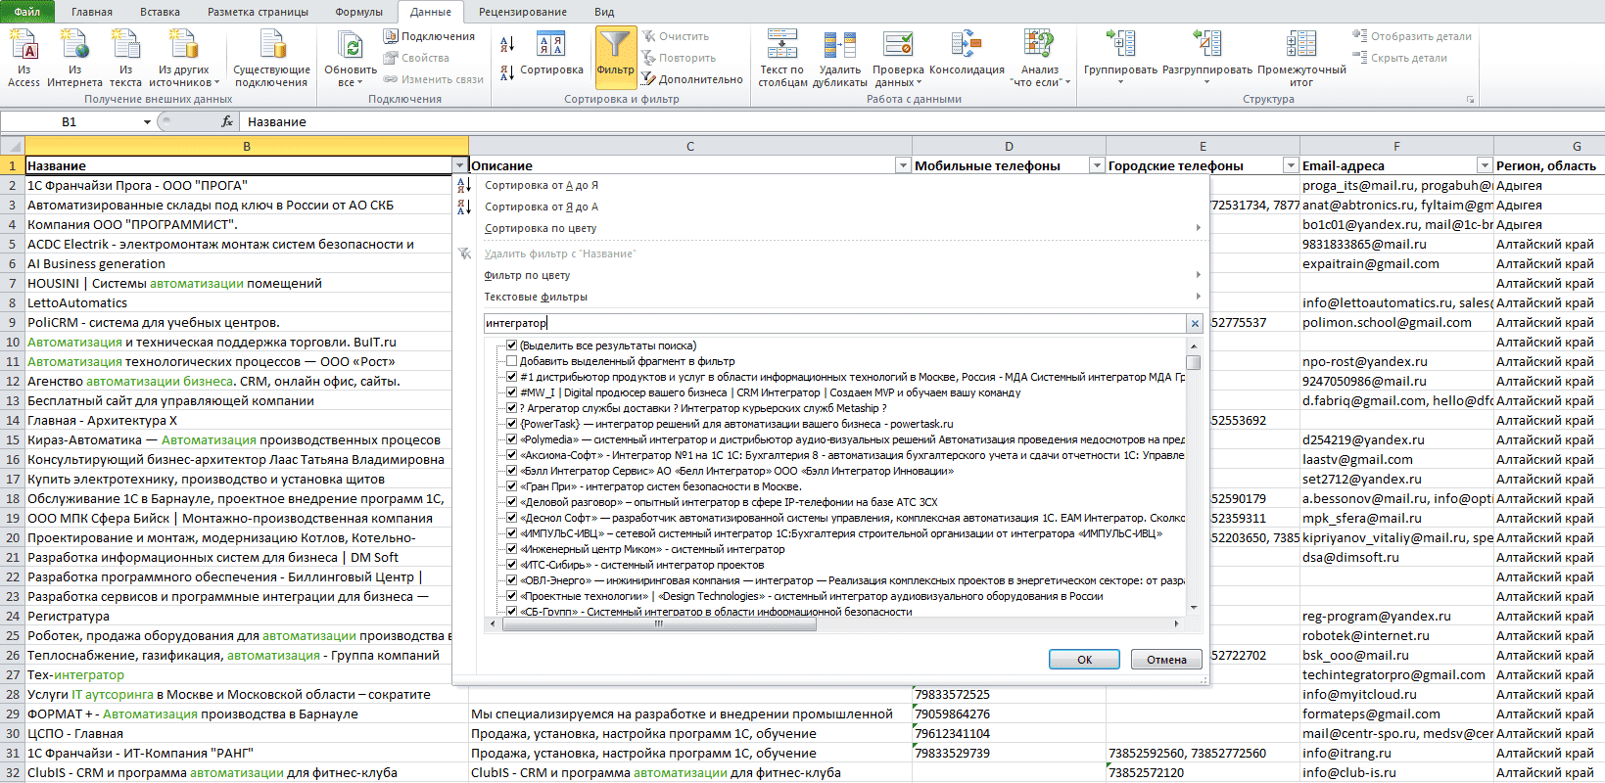Open From Other Sources import menu

(x=183, y=59)
